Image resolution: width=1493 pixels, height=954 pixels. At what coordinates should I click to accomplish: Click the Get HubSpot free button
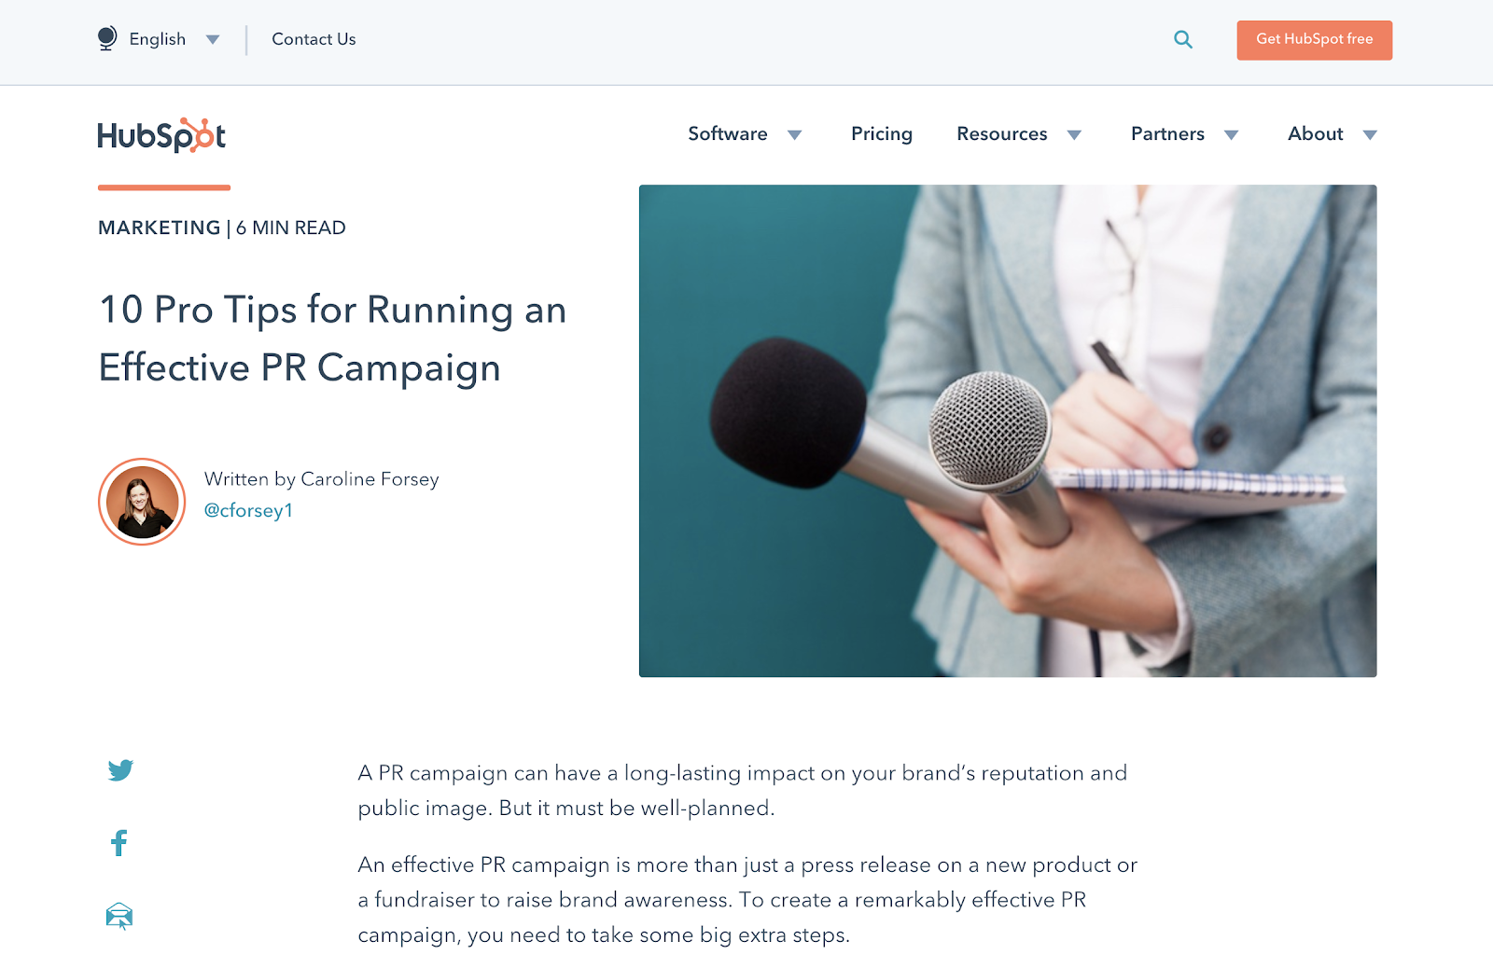point(1315,40)
